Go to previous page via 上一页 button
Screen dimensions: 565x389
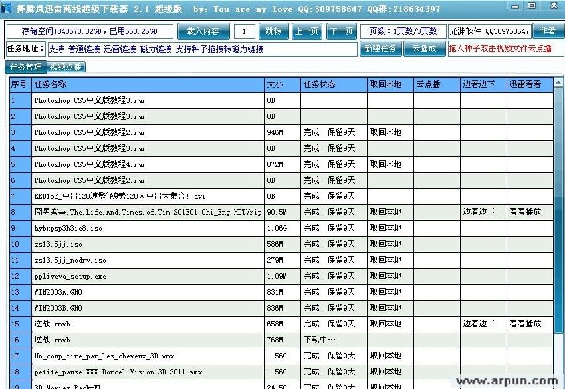[x=307, y=31]
